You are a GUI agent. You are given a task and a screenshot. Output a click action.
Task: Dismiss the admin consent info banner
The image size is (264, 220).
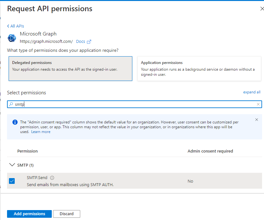tap(257, 120)
